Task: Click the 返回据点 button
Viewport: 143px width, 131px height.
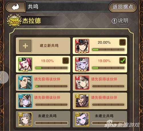Action: [x=123, y=7]
